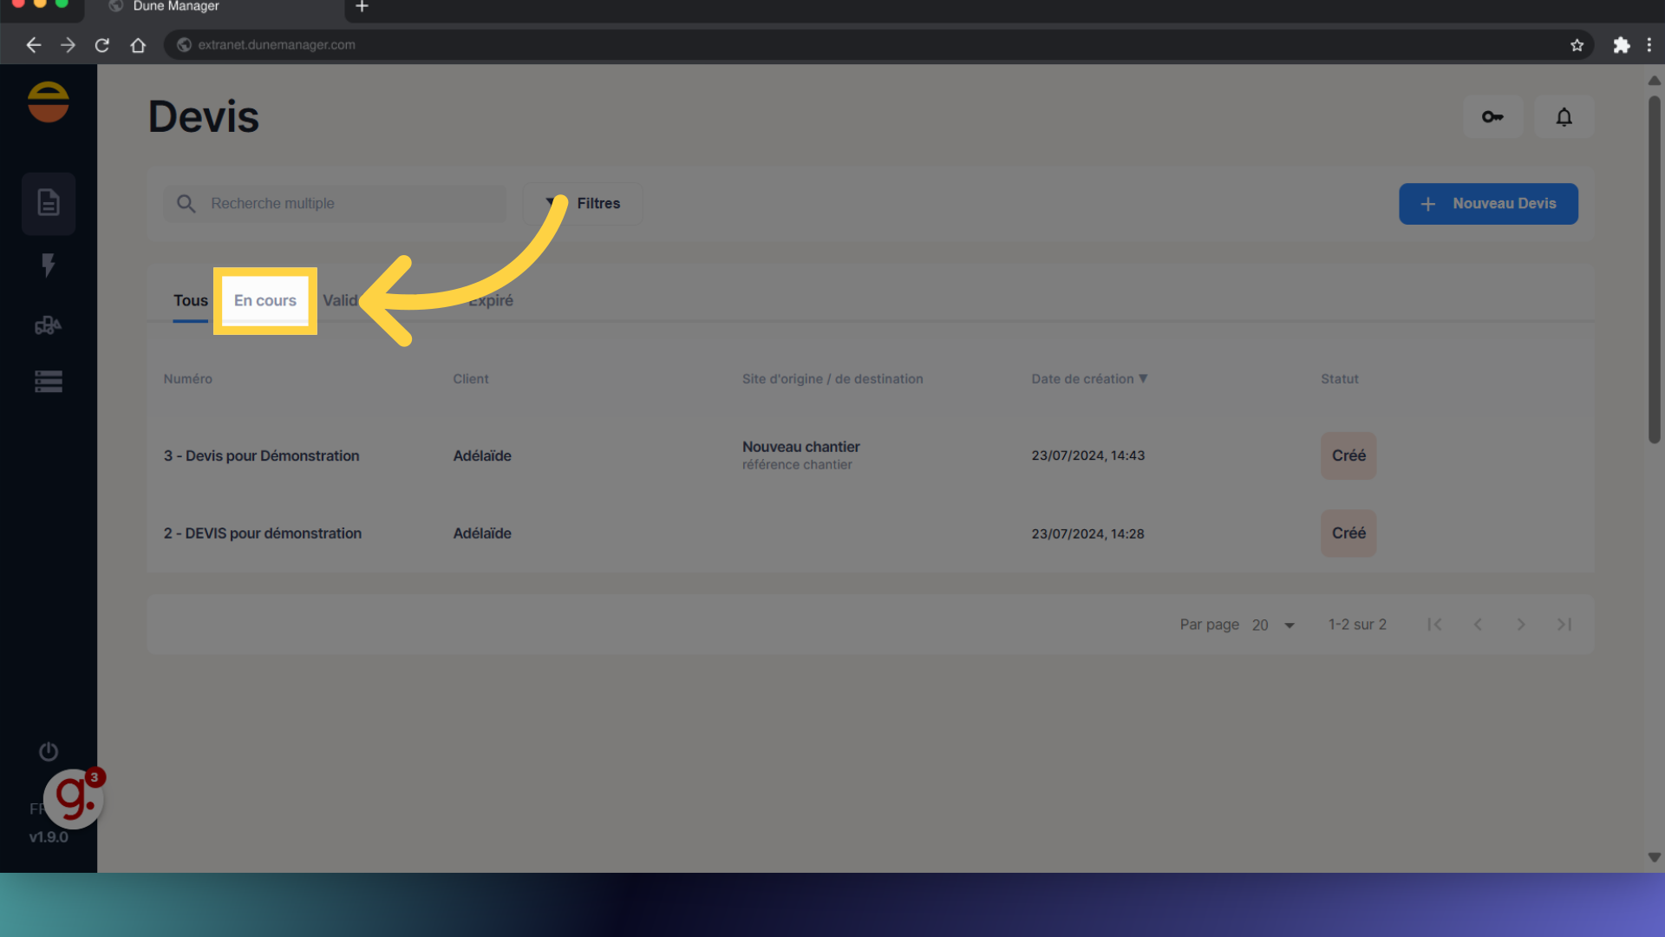Click the Nouveau Devis button
Screen dimensions: 1665x937
click(1488, 203)
